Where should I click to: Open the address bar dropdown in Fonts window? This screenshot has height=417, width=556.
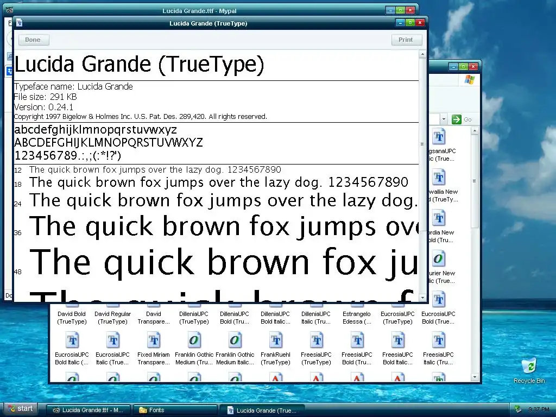click(444, 119)
